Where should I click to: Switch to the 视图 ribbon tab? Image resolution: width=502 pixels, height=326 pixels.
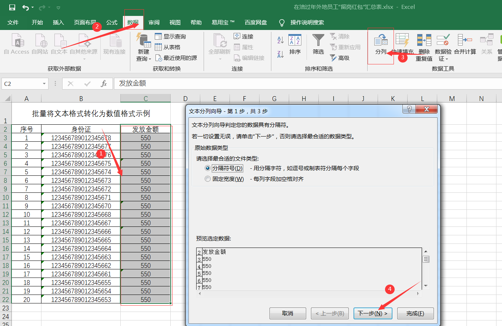point(175,23)
